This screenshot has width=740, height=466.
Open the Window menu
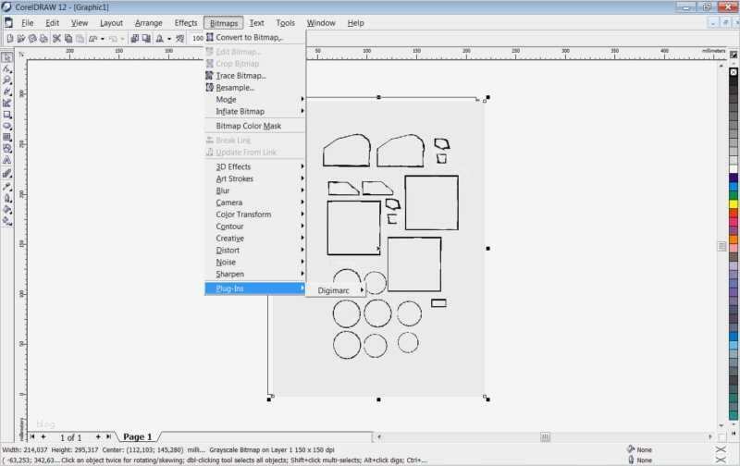[x=321, y=22]
